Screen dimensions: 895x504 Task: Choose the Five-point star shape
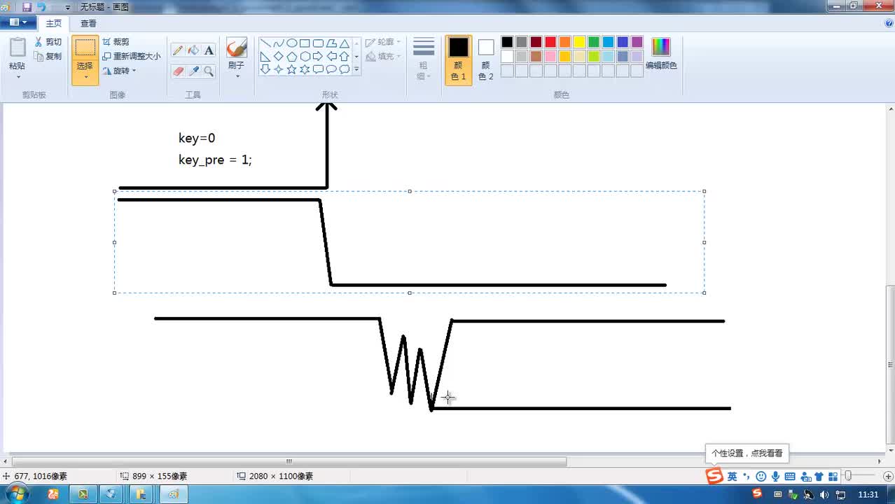291,69
